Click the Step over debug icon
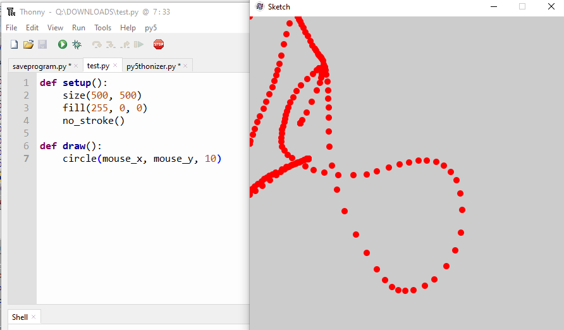564x330 pixels. pos(96,44)
